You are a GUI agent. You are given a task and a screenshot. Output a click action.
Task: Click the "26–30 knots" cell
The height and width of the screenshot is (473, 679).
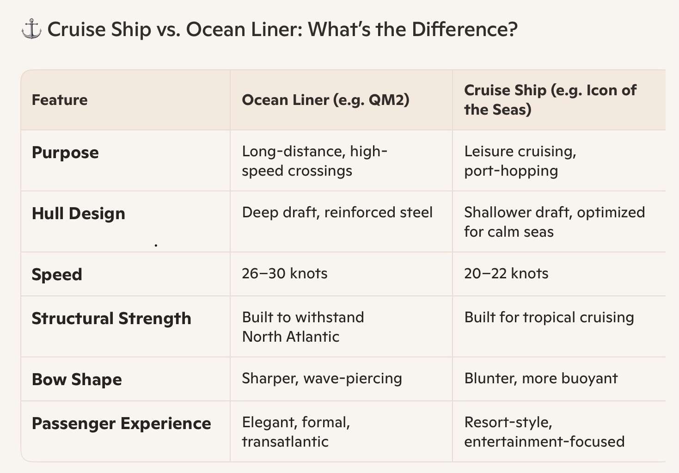(x=284, y=273)
